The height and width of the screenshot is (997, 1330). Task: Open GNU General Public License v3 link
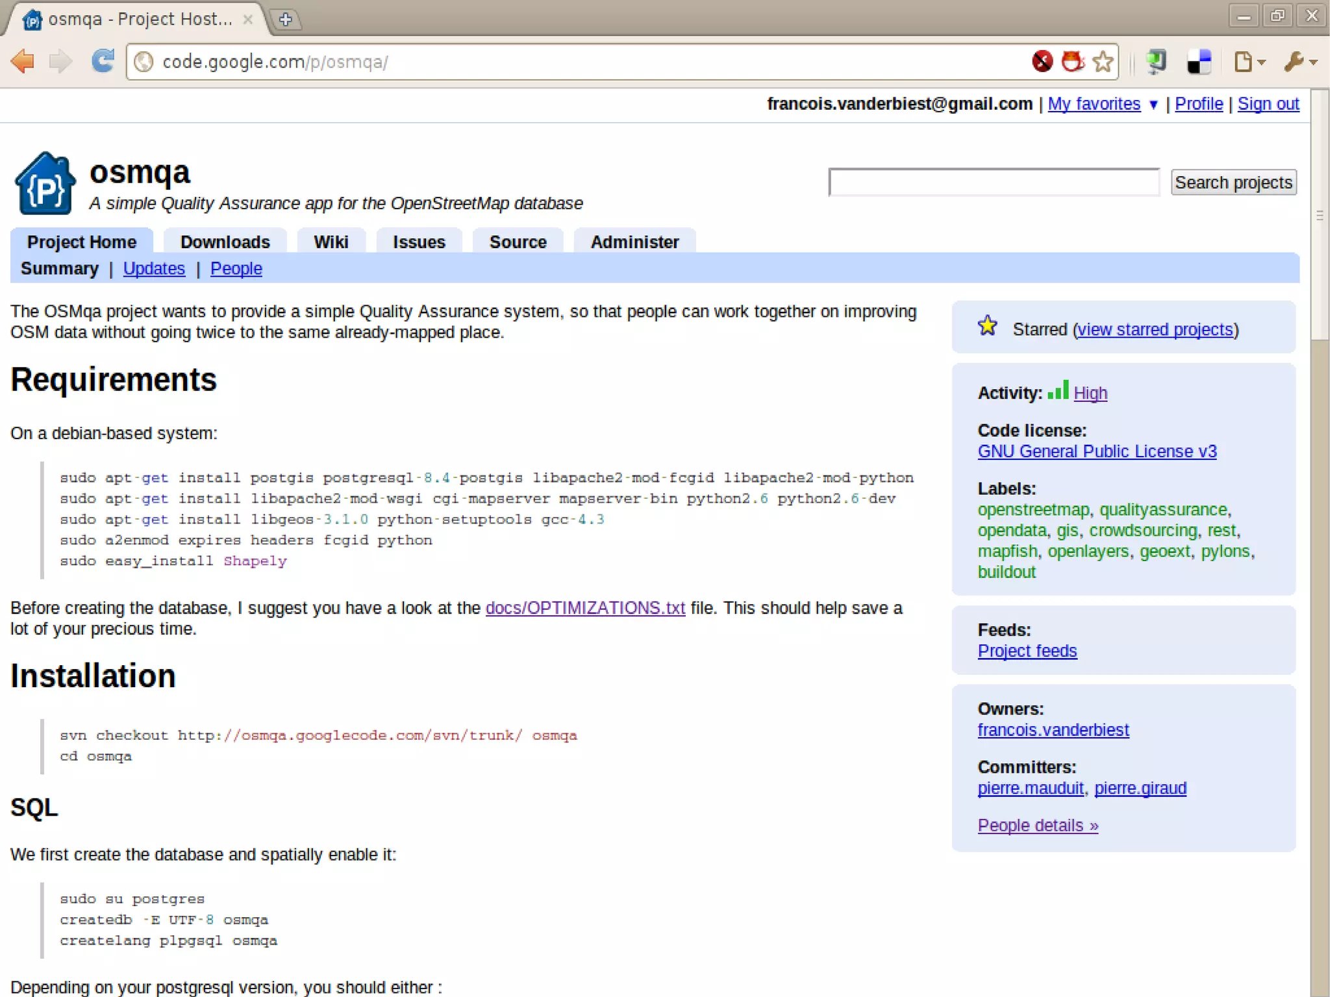(1097, 451)
